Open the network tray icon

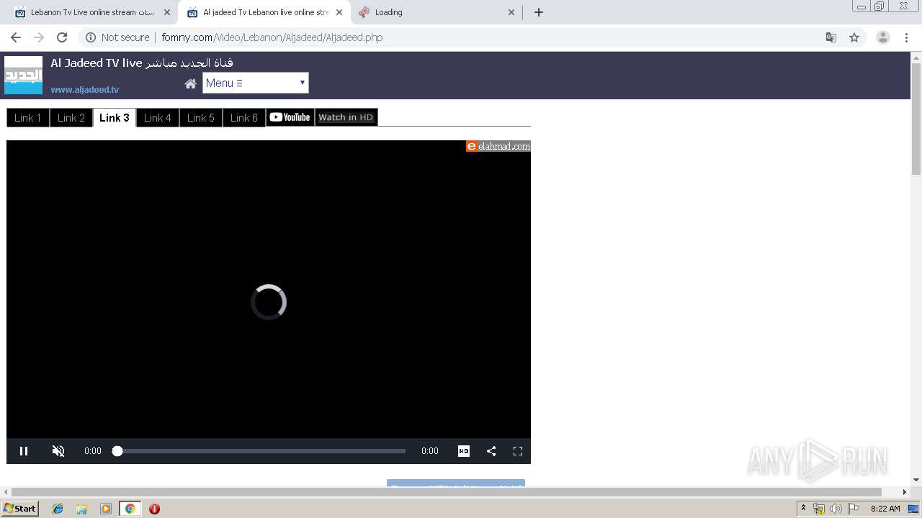[x=819, y=509]
